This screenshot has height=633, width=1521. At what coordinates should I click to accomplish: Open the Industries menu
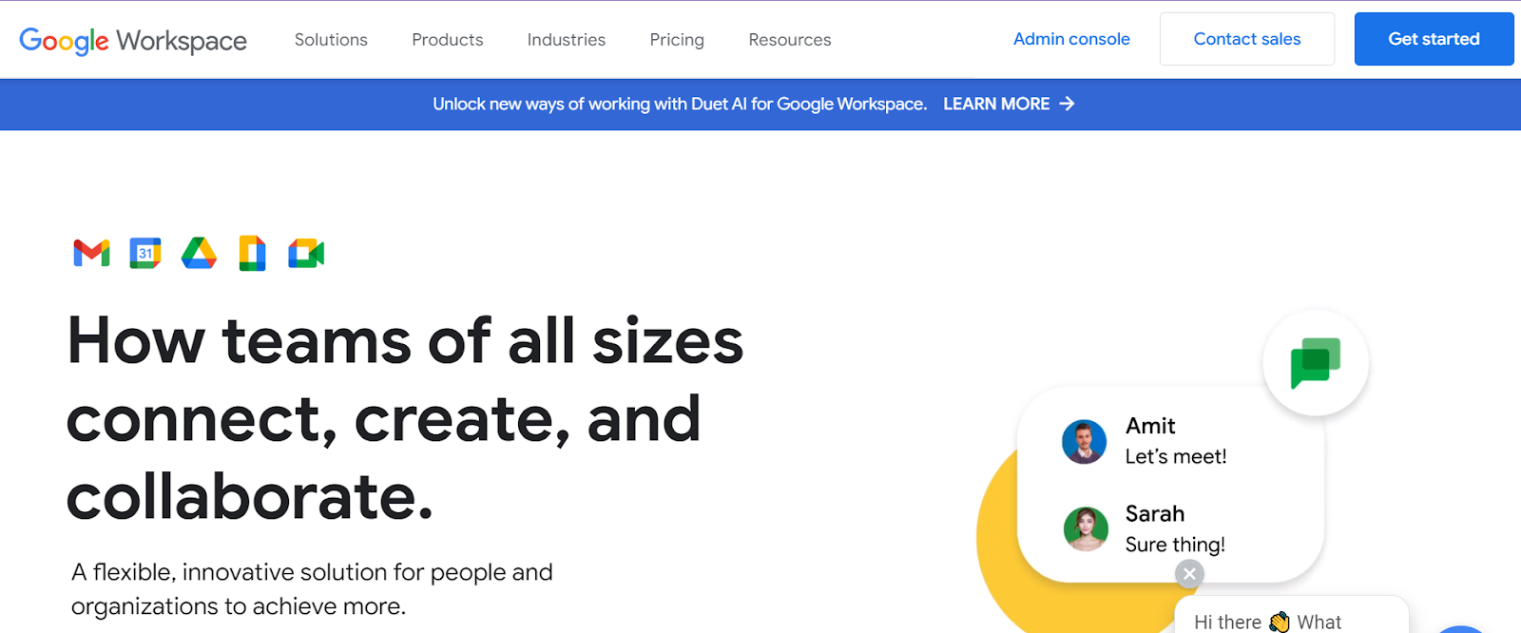[x=567, y=40]
